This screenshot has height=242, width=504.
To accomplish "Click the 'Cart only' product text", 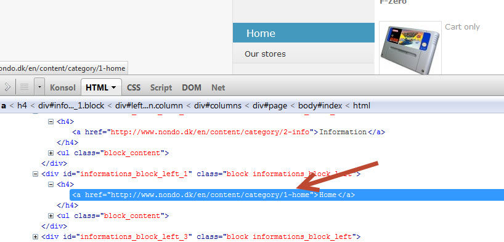I will click(x=462, y=27).
